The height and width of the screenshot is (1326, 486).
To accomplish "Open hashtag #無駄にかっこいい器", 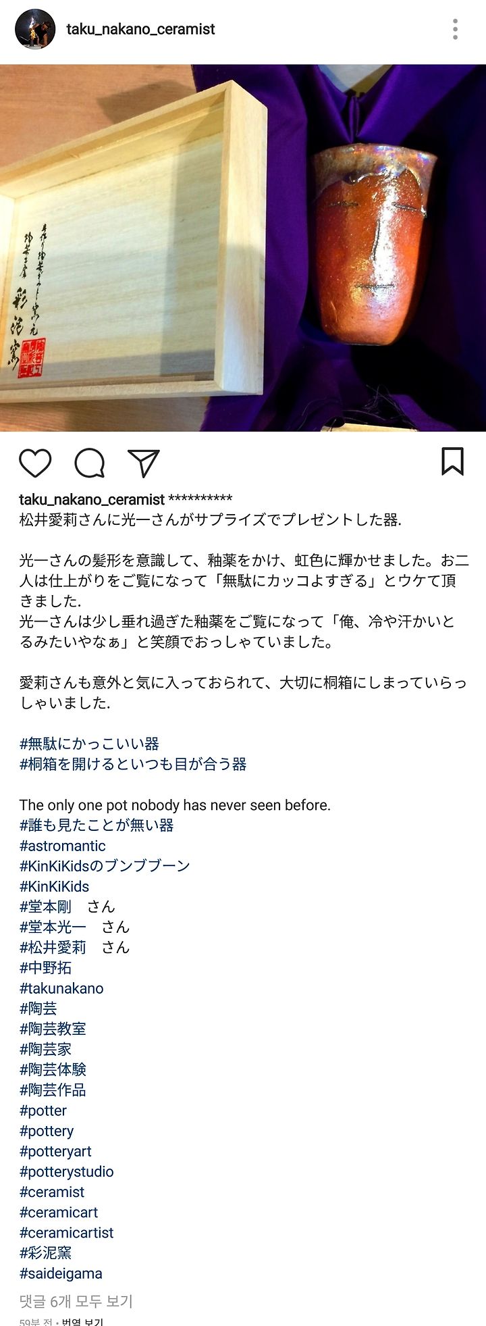I will (x=89, y=744).
